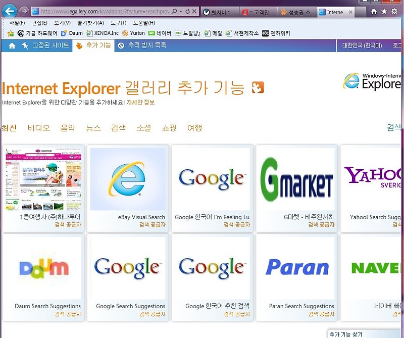
Task: Open the 도움말(H) menu
Action: point(144,23)
